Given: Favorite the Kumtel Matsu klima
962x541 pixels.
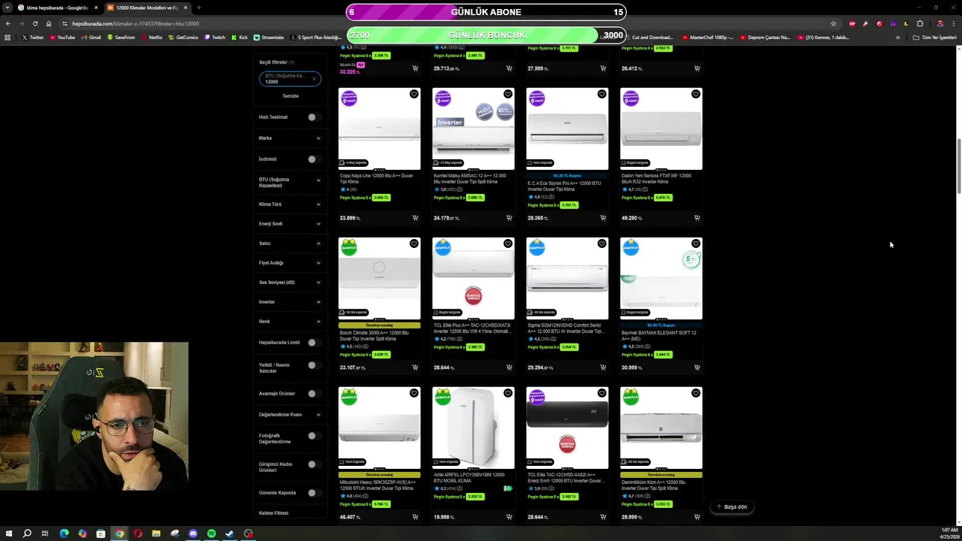Looking at the screenshot, I should (x=508, y=94).
